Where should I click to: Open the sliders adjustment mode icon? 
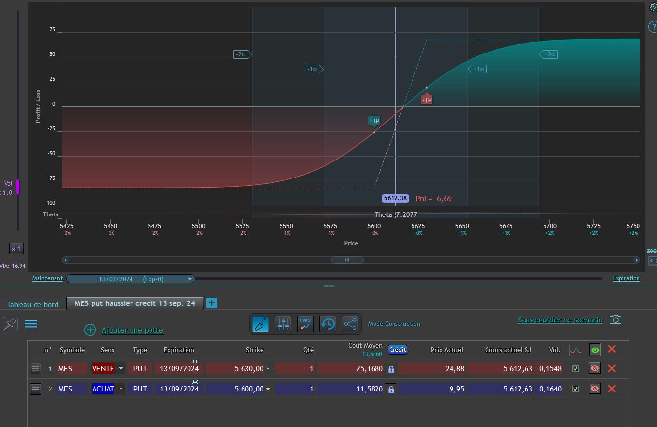pos(283,323)
